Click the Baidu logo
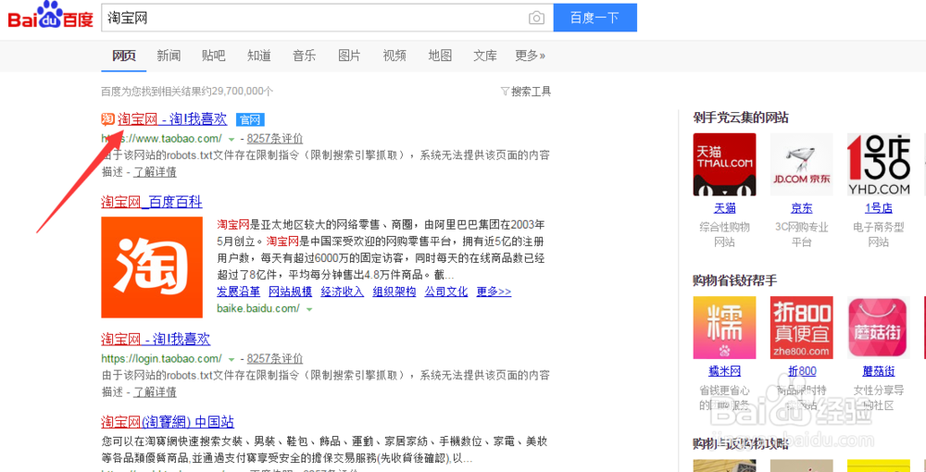The width and height of the screenshot is (926, 472). click(51, 16)
